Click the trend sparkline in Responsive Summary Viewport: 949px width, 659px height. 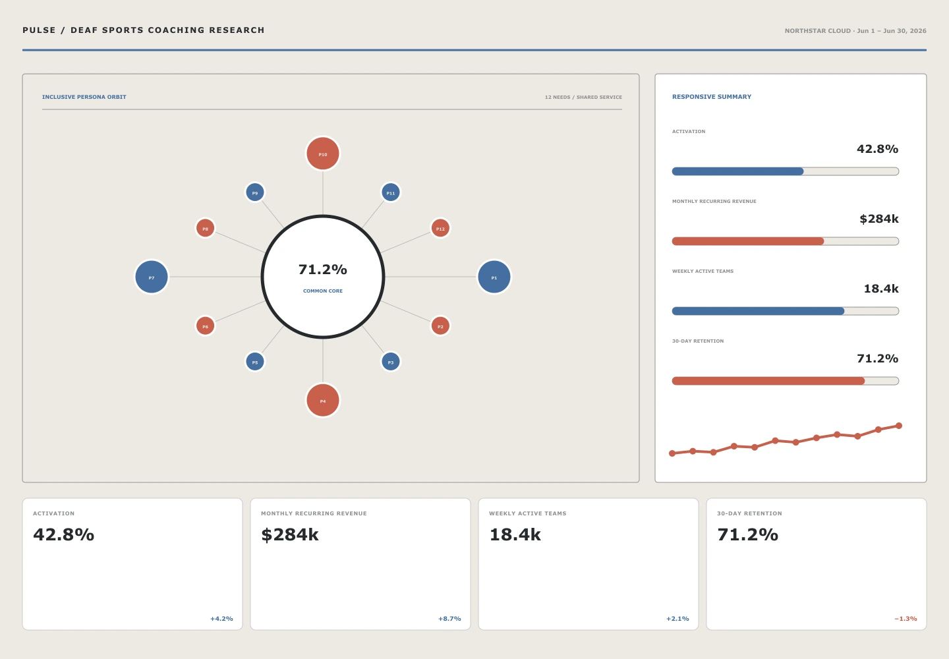point(786,440)
